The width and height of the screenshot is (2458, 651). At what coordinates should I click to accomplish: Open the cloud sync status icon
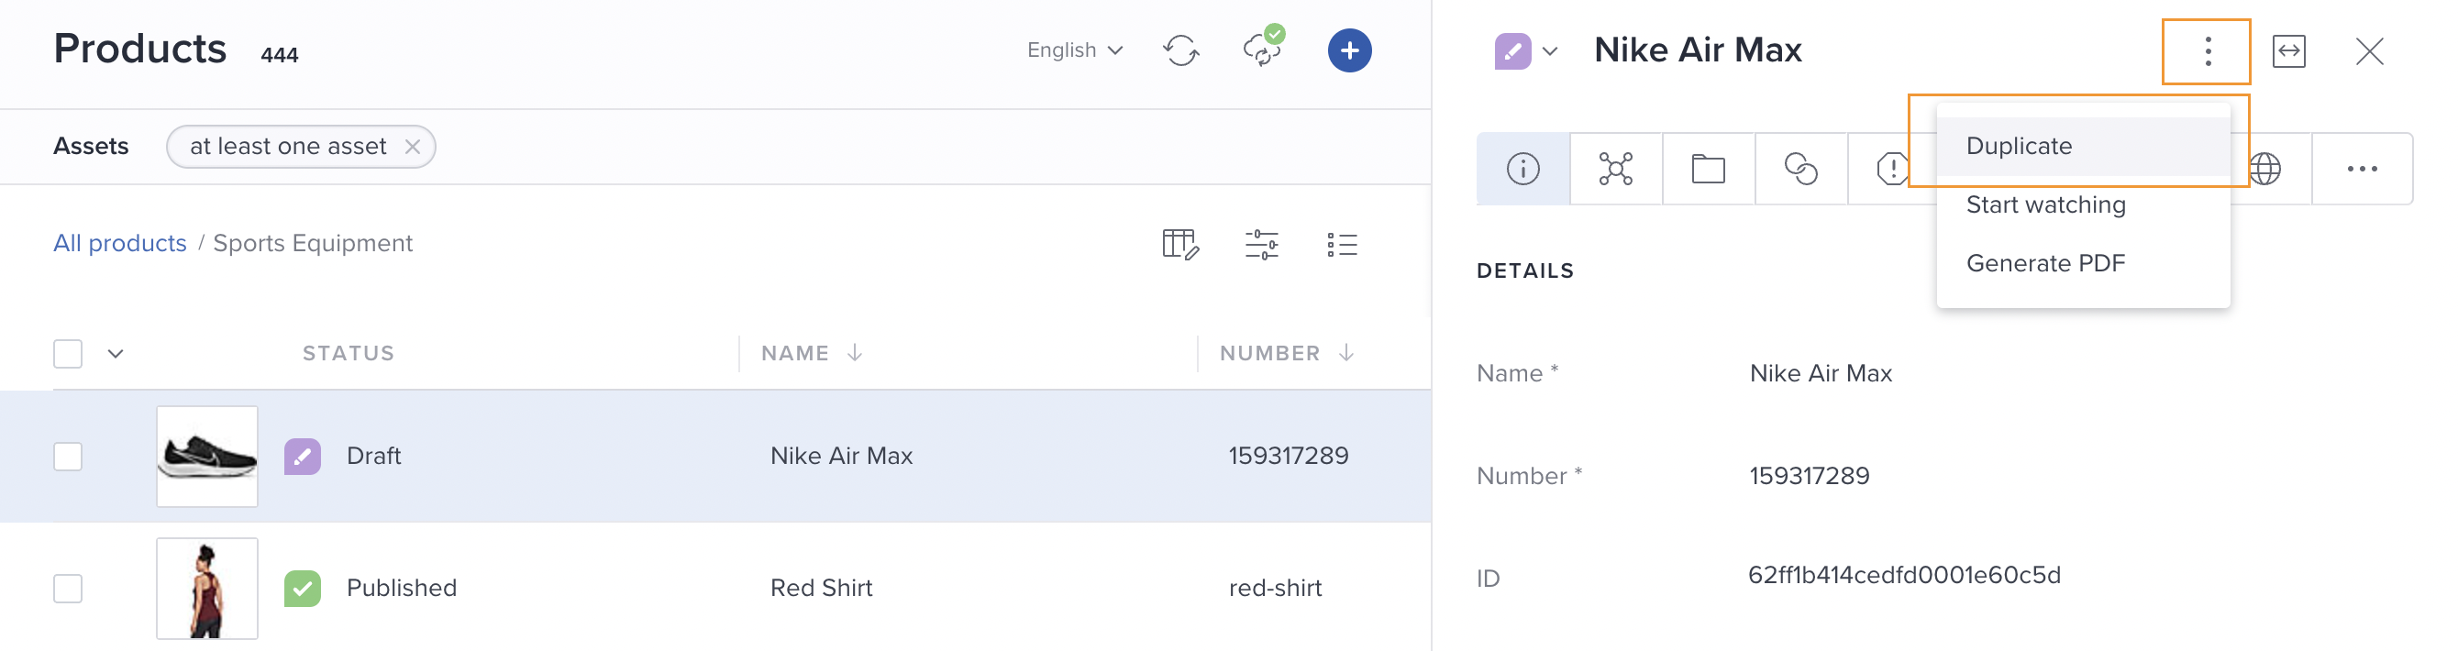click(x=1263, y=48)
